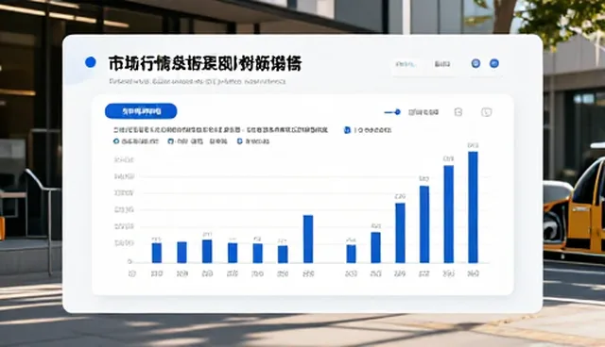Click the large bold chart heading text

click(204, 64)
